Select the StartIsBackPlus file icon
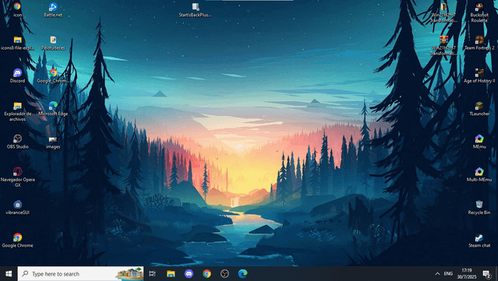This screenshot has width=498, height=281. [195, 10]
